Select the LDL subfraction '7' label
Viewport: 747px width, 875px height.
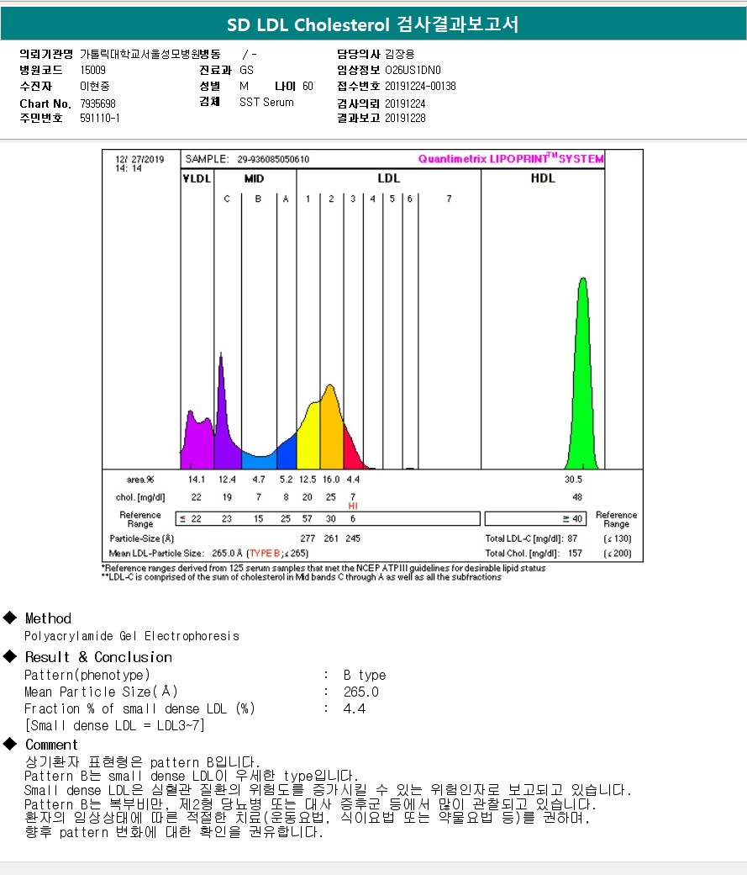(449, 199)
